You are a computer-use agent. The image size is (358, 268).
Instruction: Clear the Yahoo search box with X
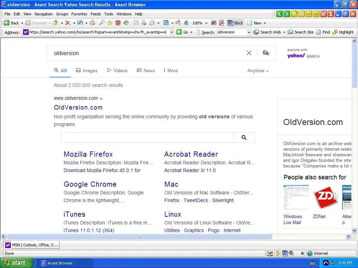249,53
